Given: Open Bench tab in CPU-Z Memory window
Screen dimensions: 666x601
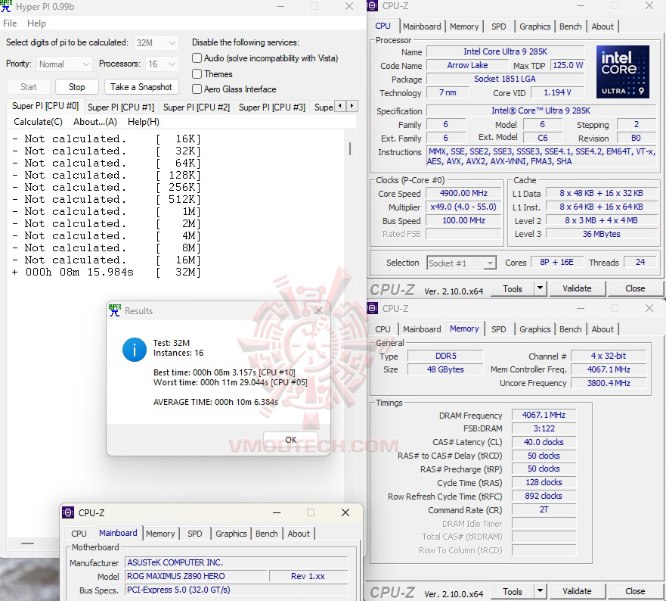Looking at the screenshot, I should (x=570, y=329).
